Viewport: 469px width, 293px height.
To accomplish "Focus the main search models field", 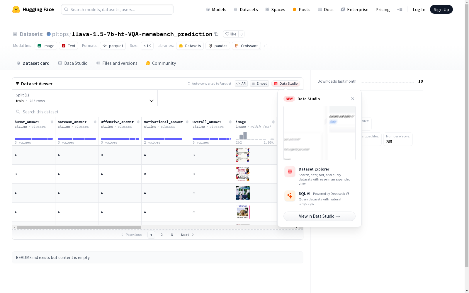I will [x=117, y=9].
